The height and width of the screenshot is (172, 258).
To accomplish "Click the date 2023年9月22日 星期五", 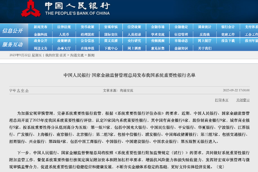I will pos(25,55).
